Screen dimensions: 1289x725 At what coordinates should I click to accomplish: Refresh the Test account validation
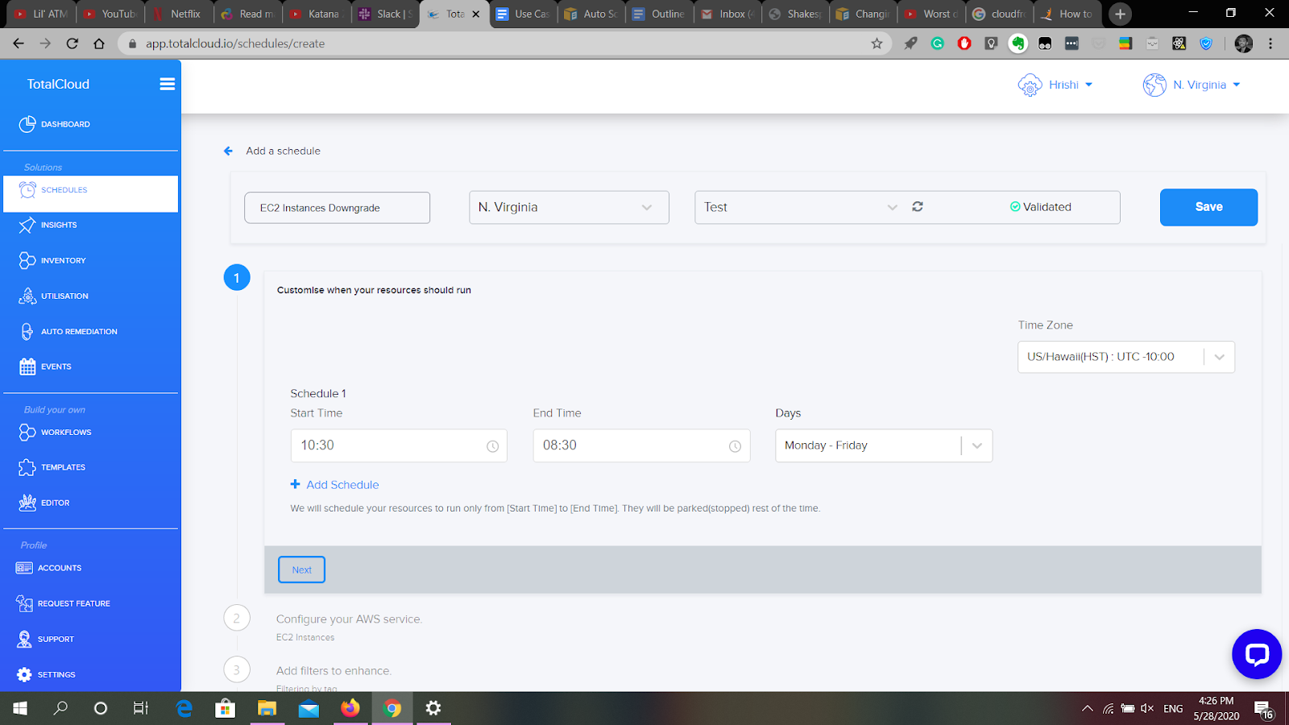coord(917,207)
